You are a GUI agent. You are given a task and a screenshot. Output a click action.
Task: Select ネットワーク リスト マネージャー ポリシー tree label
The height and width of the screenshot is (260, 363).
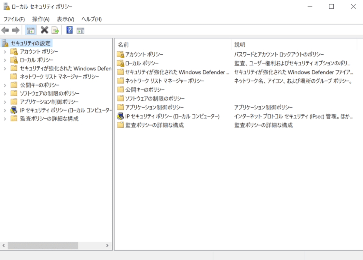[59, 76]
